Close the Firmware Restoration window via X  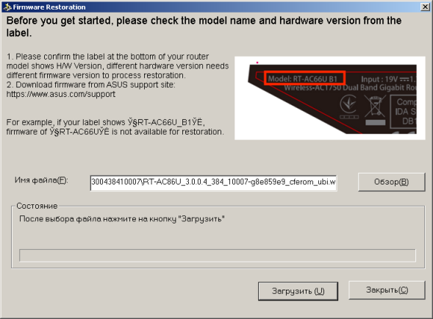425,7
